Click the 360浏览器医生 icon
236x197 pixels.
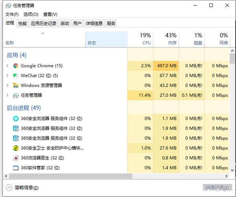click(16, 158)
